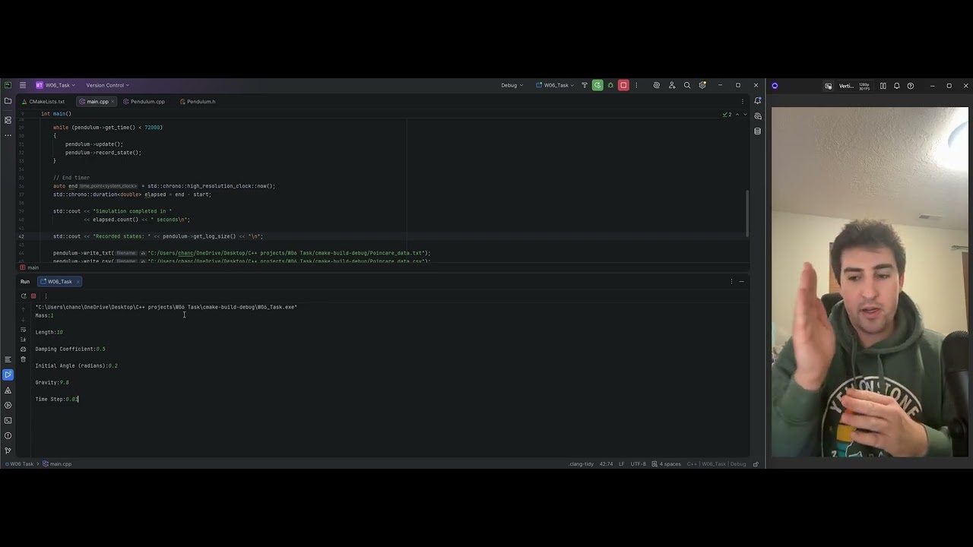The height and width of the screenshot is (547, 973).
Task: Open the Notifications bell in right sidebar
Action: pyautogui.click(x=758, y=101)
